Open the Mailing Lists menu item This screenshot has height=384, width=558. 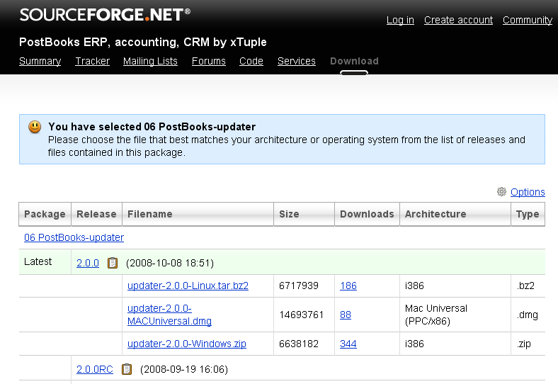point(150,61)
